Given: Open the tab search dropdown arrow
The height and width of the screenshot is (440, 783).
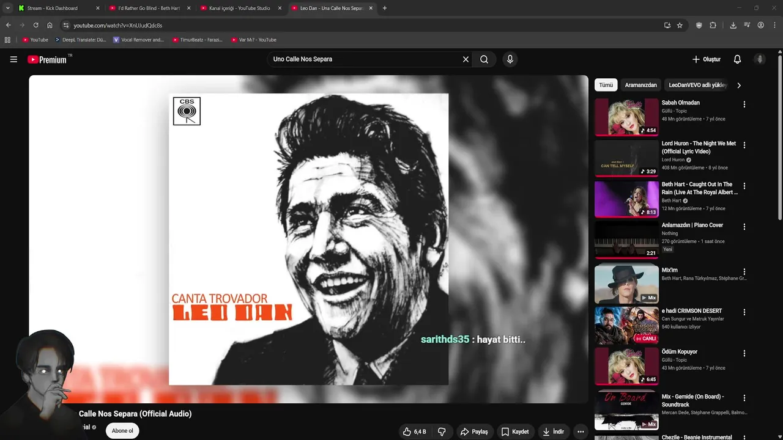Looking at the screenshot, I should (x=7, y=8).
